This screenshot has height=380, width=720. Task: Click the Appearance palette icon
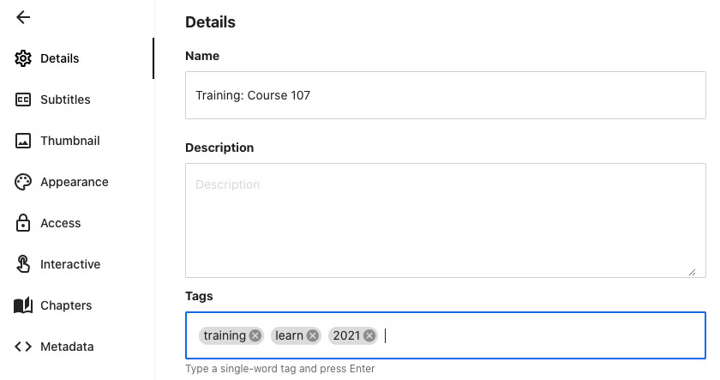click(x=24, y=182)
